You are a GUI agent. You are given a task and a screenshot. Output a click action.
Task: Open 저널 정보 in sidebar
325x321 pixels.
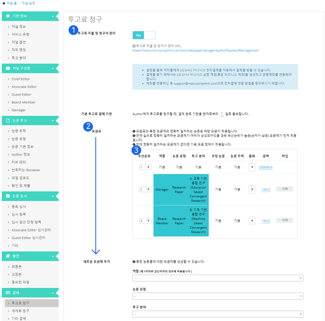[19, 26]
